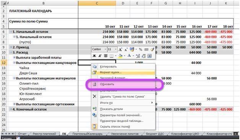Select the row 12 header

pyautogui.click(x=4, y=63)
